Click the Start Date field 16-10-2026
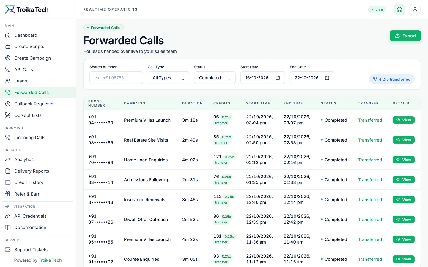 click(x=263, y=78)
